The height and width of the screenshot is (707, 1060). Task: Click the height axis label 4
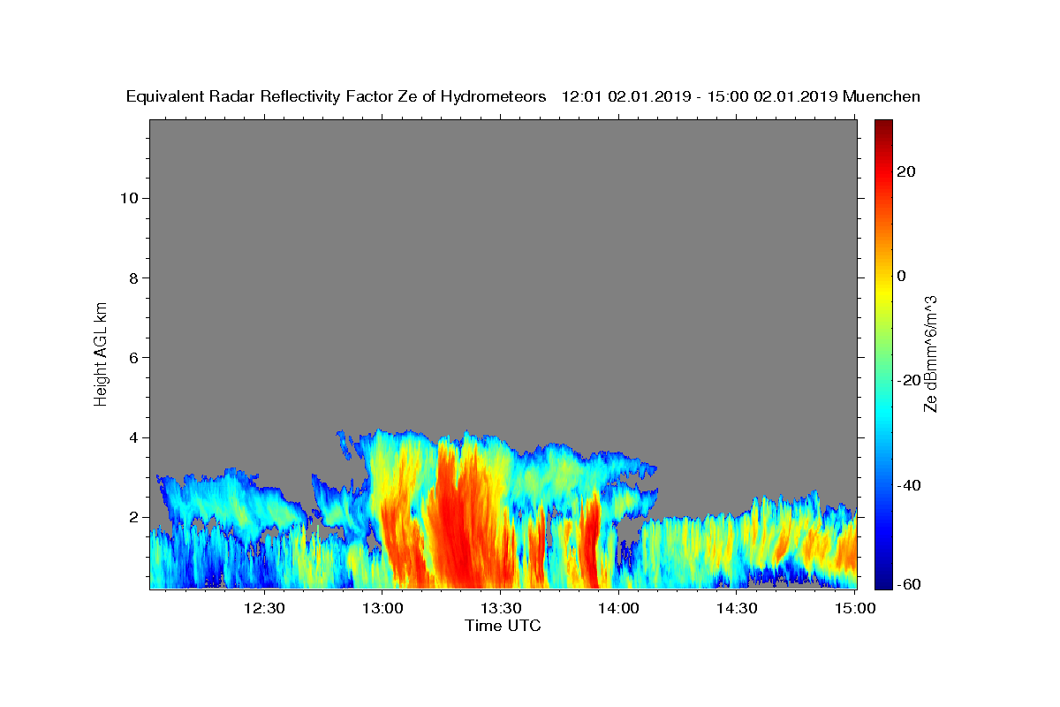tap(134, 437)
